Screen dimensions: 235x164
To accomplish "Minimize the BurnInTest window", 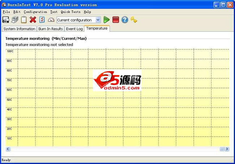I will tap(216, 5).
